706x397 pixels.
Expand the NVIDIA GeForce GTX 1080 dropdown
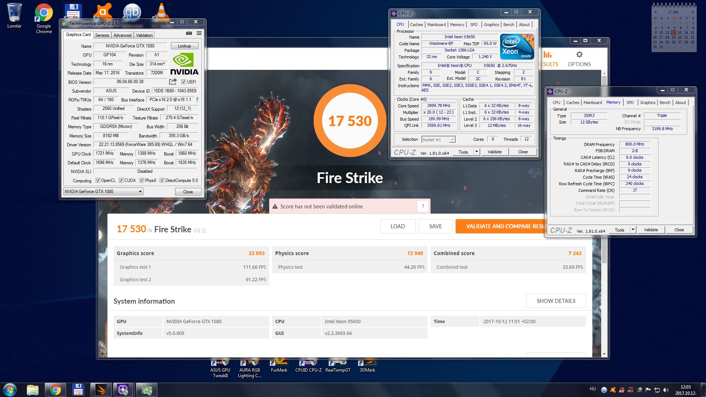pos(140,192)
